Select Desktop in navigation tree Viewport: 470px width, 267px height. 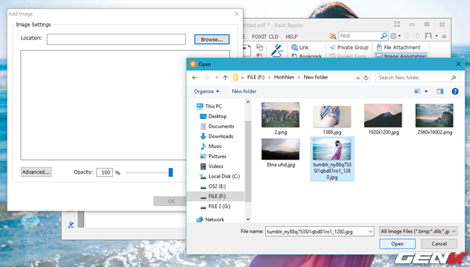click(213, 116)
